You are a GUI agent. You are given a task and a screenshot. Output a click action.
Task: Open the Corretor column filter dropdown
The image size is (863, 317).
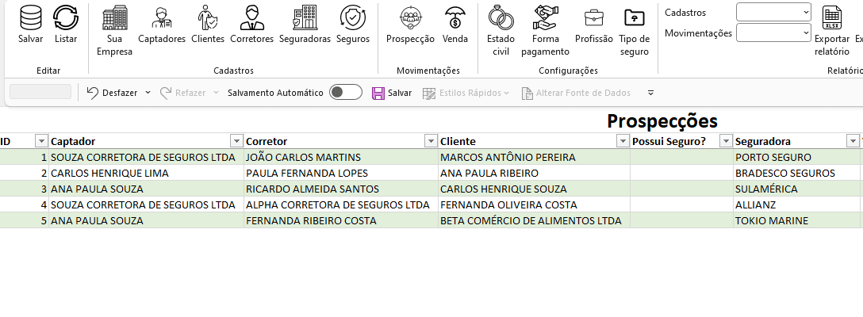point(431,141)
